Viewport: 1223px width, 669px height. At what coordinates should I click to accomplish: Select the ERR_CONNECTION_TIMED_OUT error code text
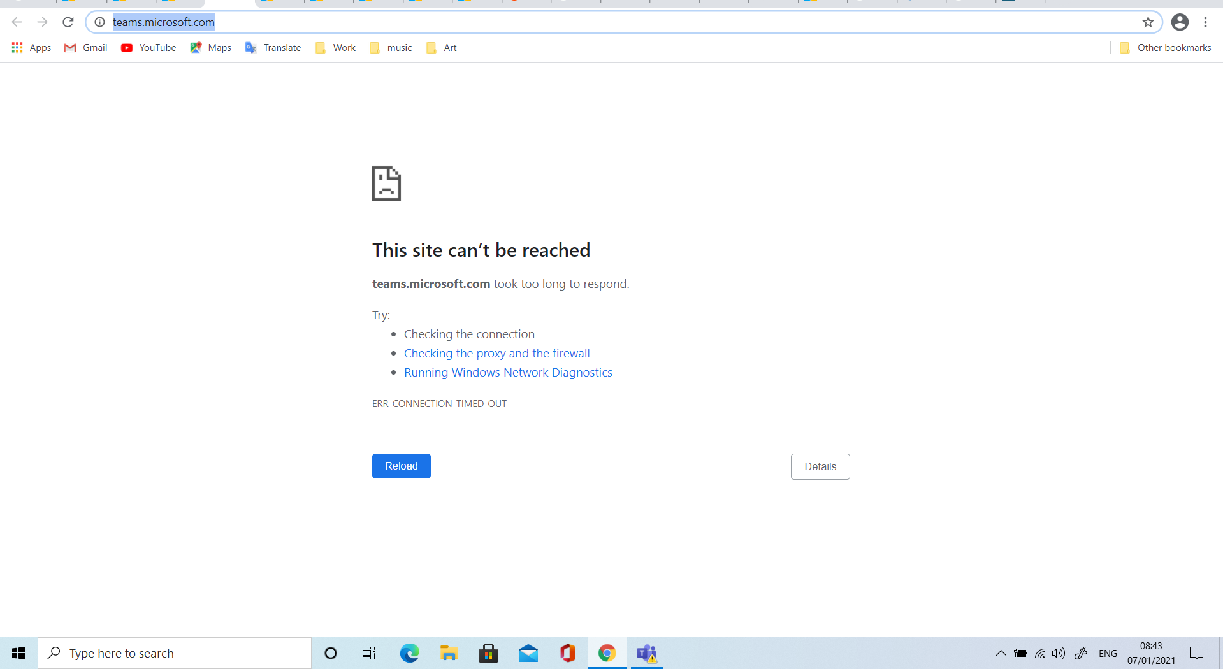click(440, 404)
